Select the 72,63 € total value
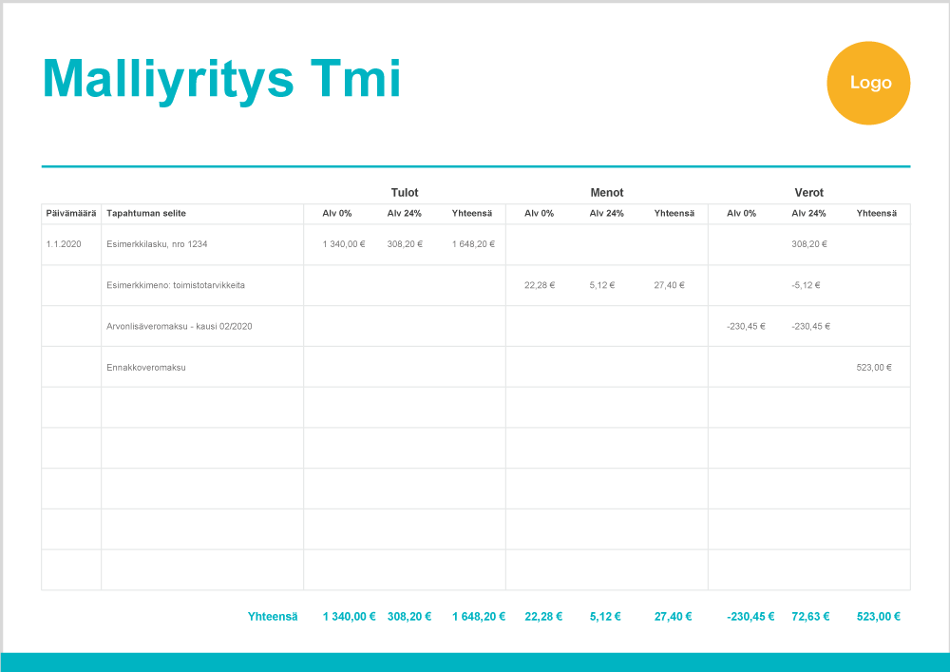This screenshot has height=672, width=950. 810,616
